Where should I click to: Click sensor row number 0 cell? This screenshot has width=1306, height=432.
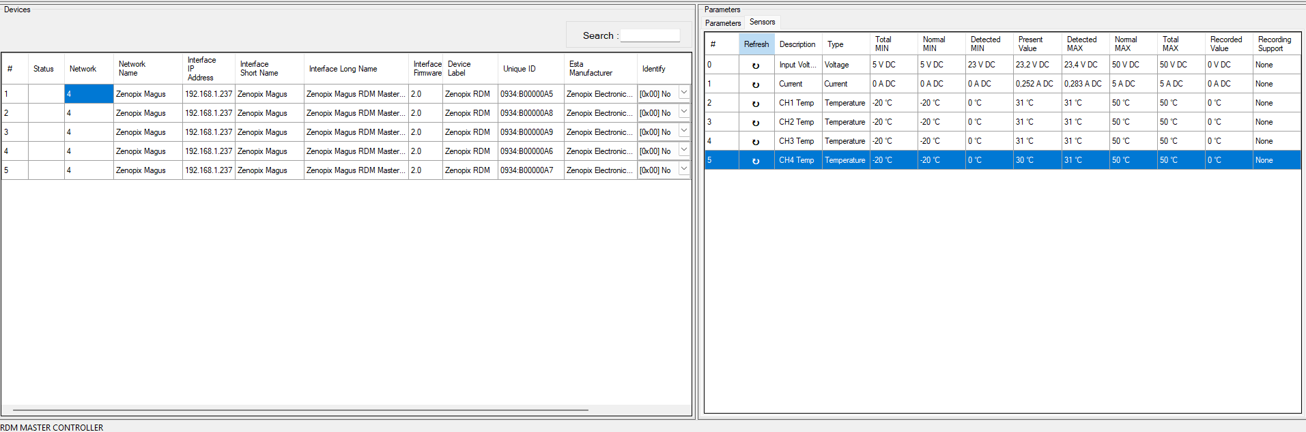coord(722,65)
